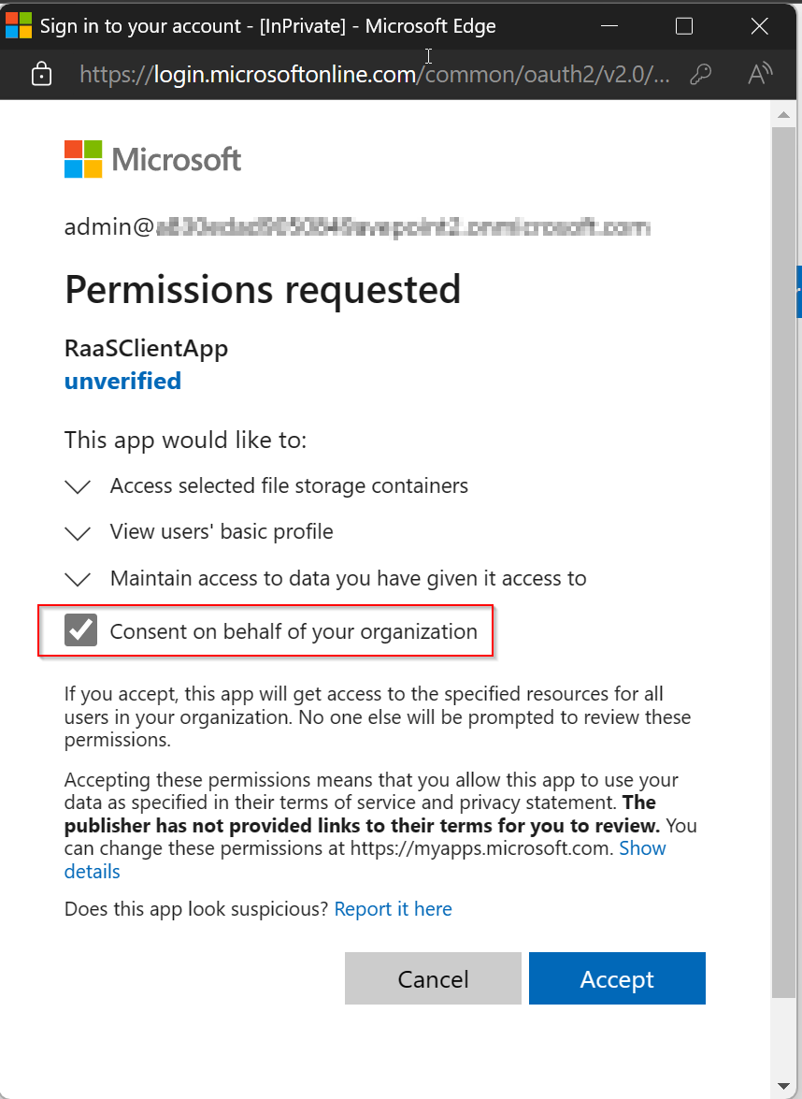
Task: Click the Edge window app icon
Action: pos(19,25)
